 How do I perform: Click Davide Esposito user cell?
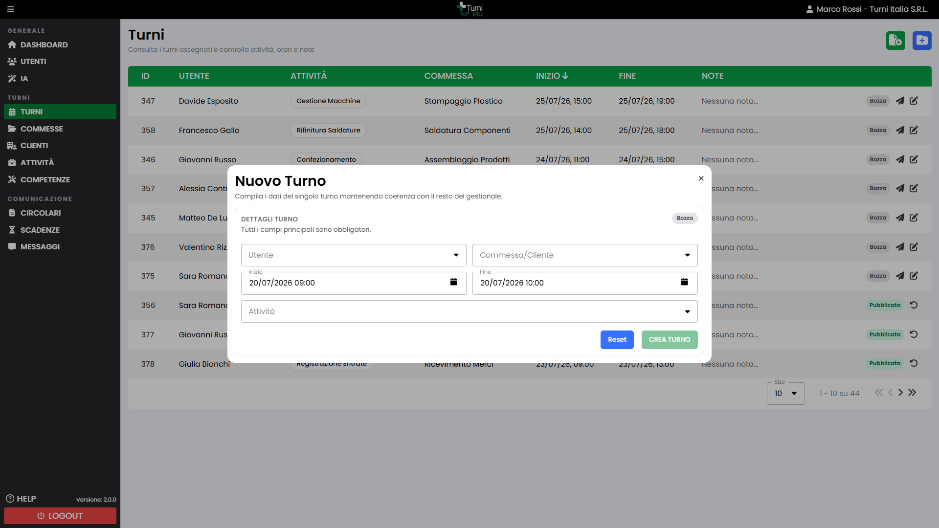tap(208, 101)
